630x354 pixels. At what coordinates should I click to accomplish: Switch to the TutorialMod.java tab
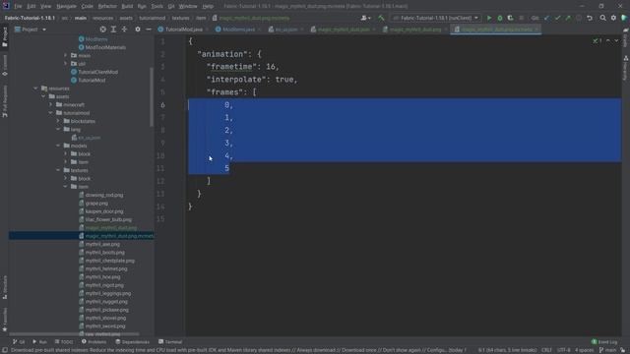click(x=184, y=29)
